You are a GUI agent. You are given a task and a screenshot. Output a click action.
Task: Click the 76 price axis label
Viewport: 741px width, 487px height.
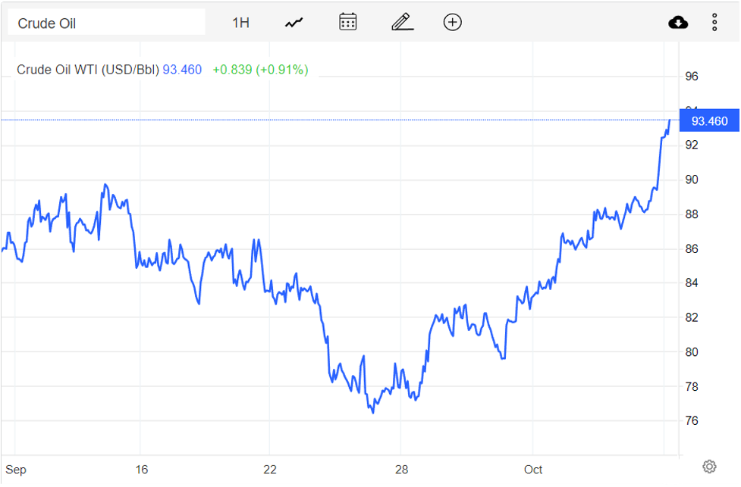(691, 421)
